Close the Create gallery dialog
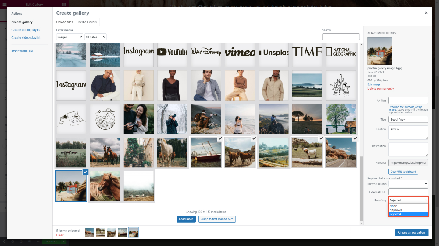Viewport: 439px width, 246px height. [x=426, y=13]
